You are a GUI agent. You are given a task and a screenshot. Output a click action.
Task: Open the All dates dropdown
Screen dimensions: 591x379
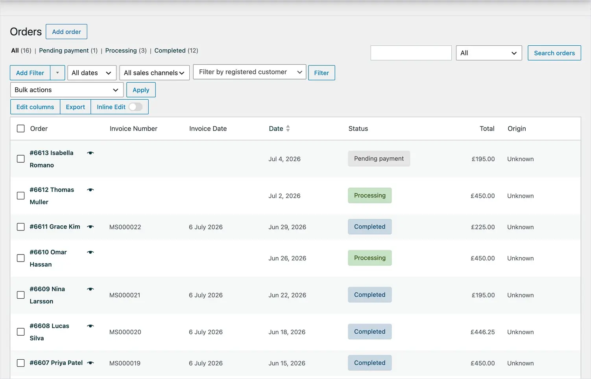(x=92, y=73)
